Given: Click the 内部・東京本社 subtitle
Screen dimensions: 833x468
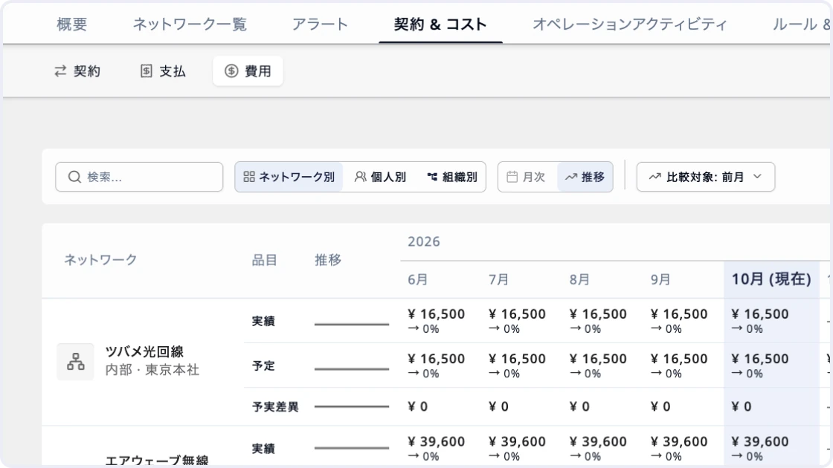Looking at the screenshot, I should (x=152, y=370).
